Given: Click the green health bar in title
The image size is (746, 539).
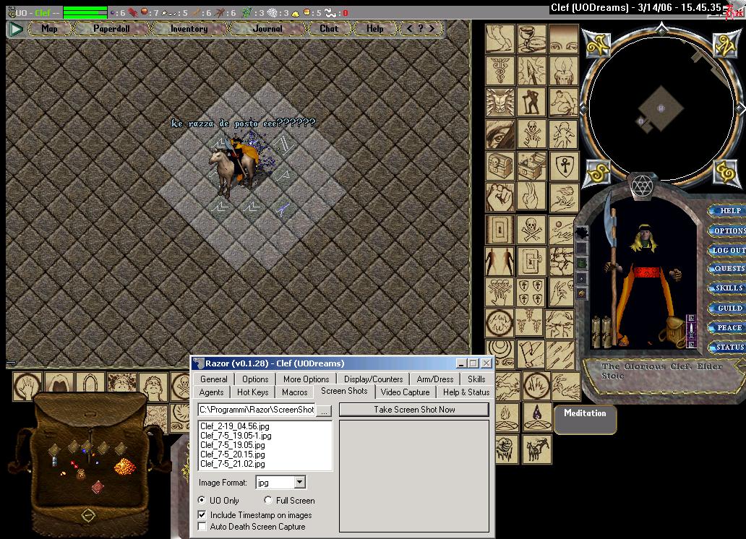Looking at the screenshot, I should tap(85, 12).
